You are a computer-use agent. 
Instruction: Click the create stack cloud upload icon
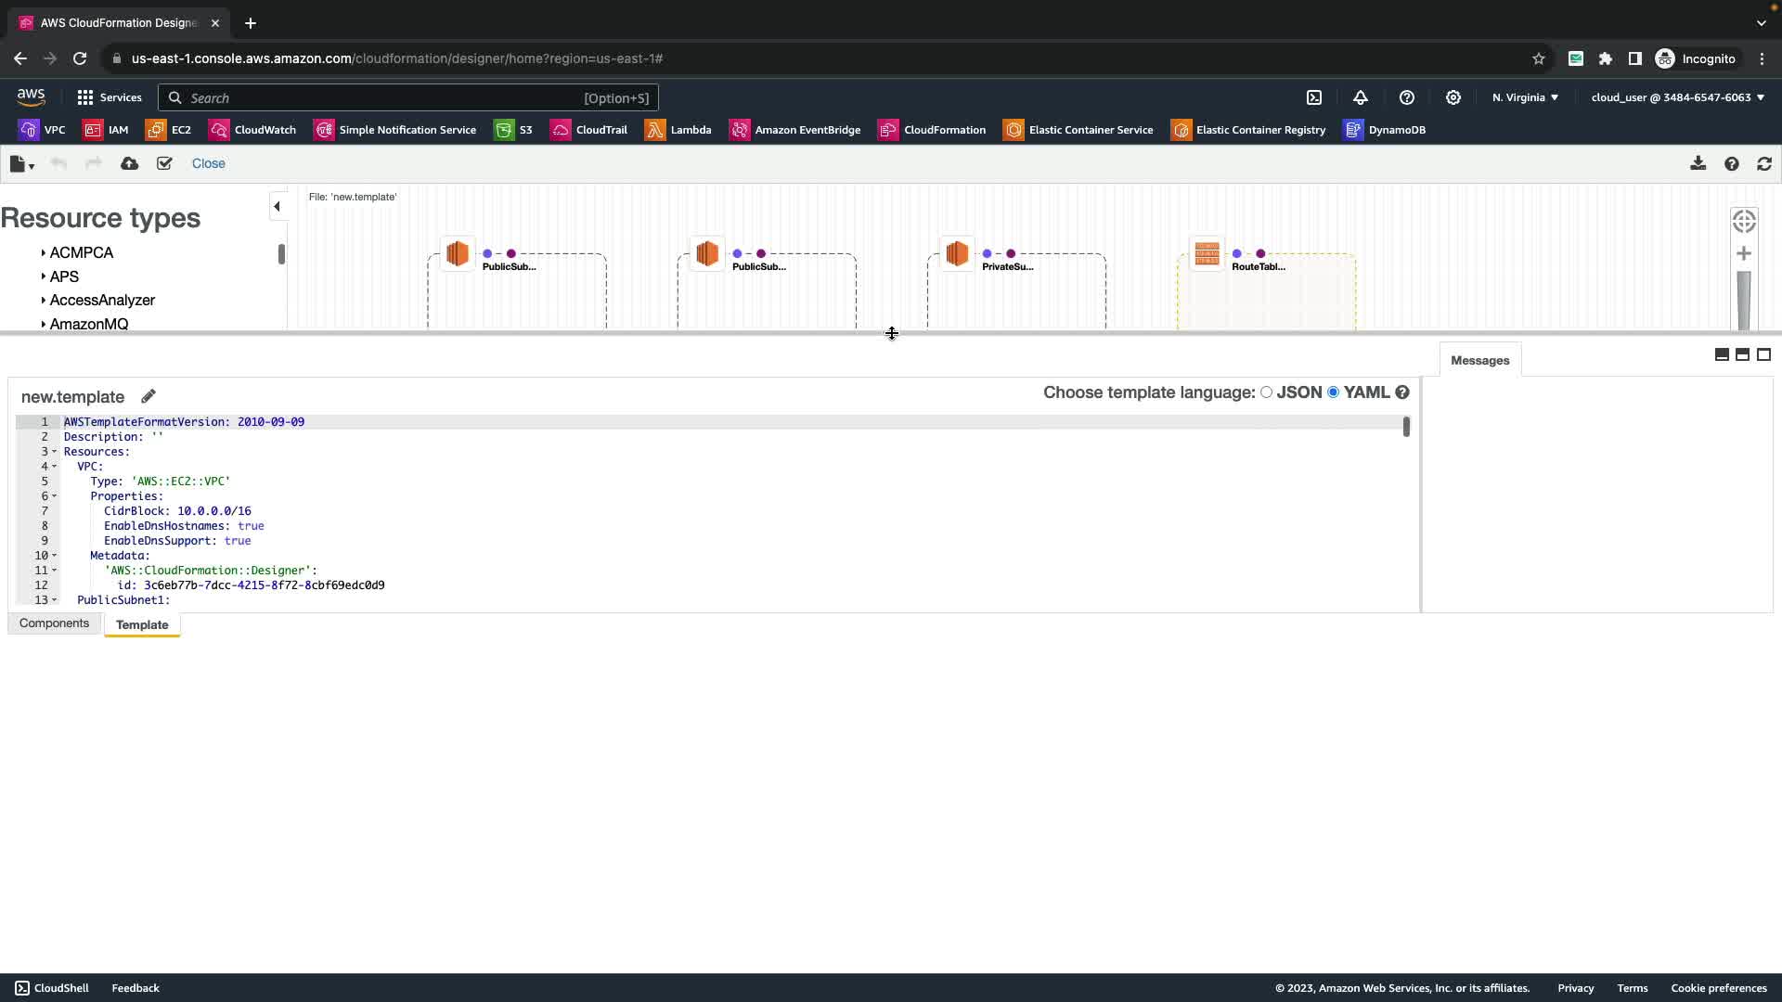click(129, 163)
